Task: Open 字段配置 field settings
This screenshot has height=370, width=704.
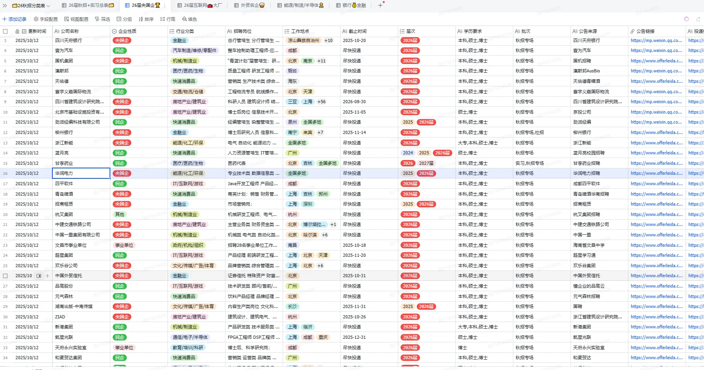Action: pyautogui.click(x=46, y=19)
